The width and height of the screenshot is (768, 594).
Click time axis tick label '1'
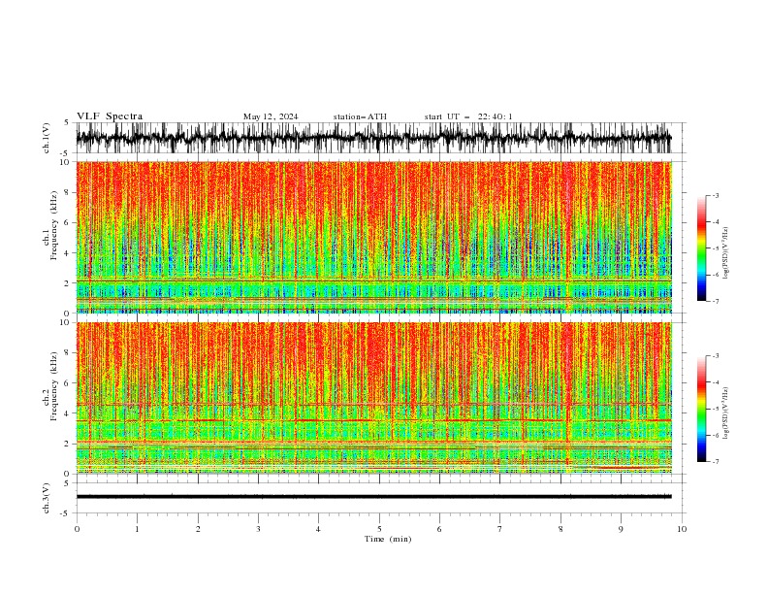137,529
